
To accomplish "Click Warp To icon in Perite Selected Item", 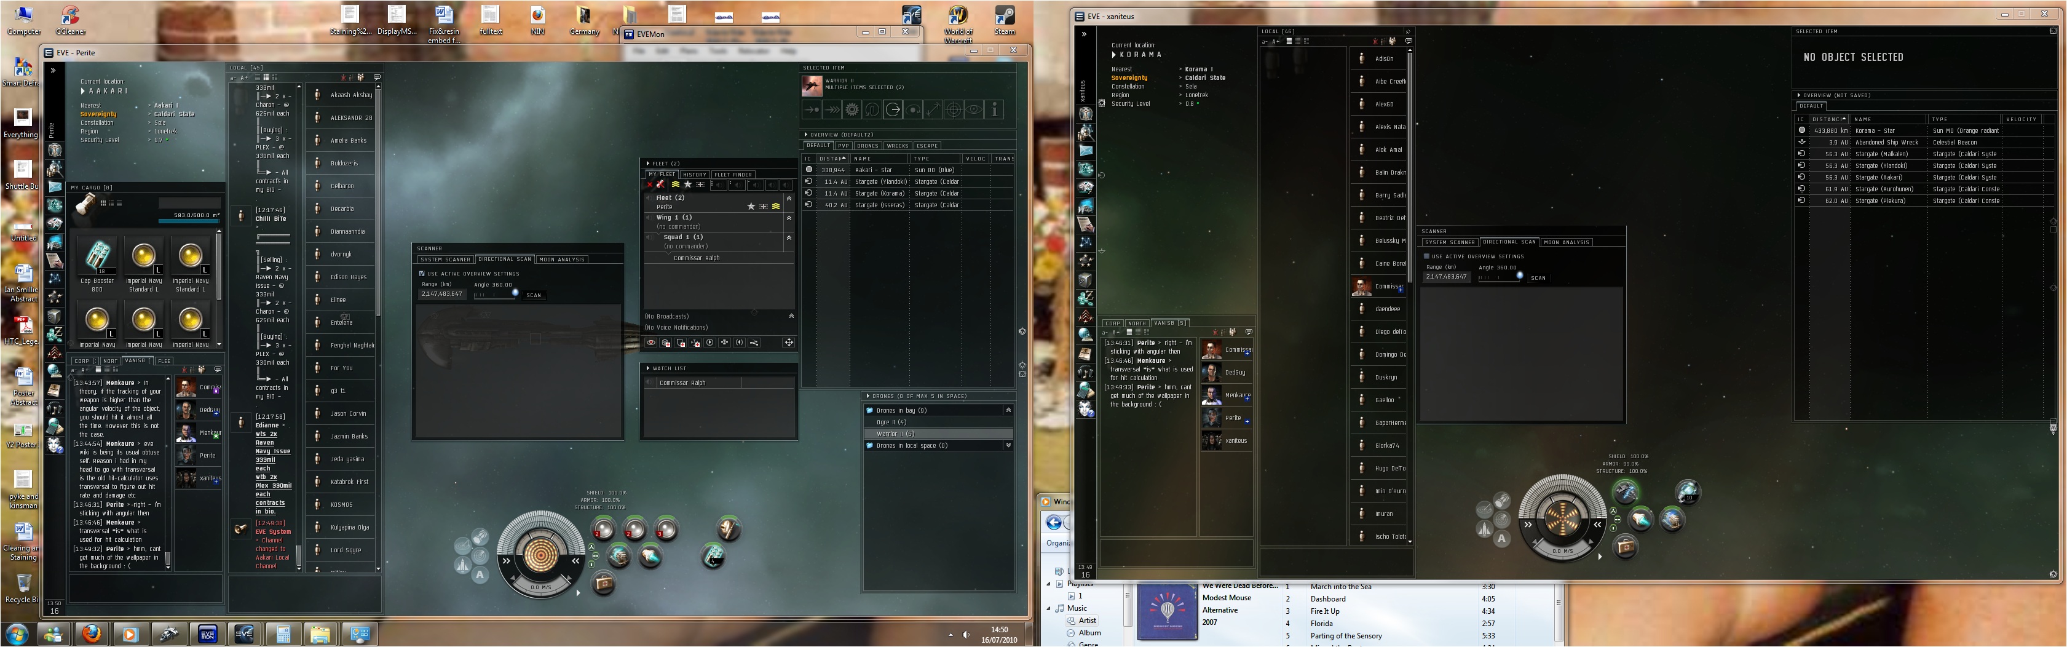I will pos(833,110).
